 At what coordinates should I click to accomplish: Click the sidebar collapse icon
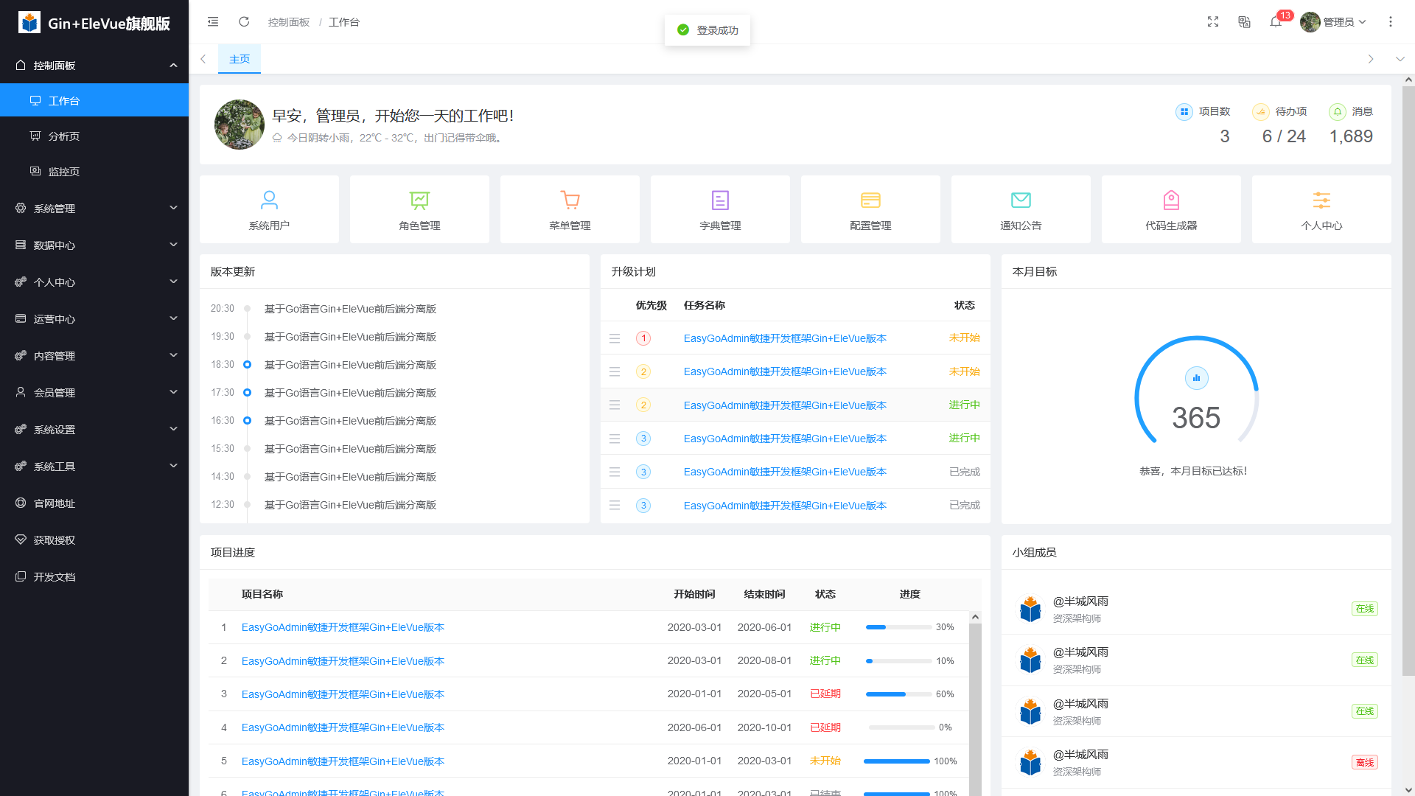[x=213, y=22]
